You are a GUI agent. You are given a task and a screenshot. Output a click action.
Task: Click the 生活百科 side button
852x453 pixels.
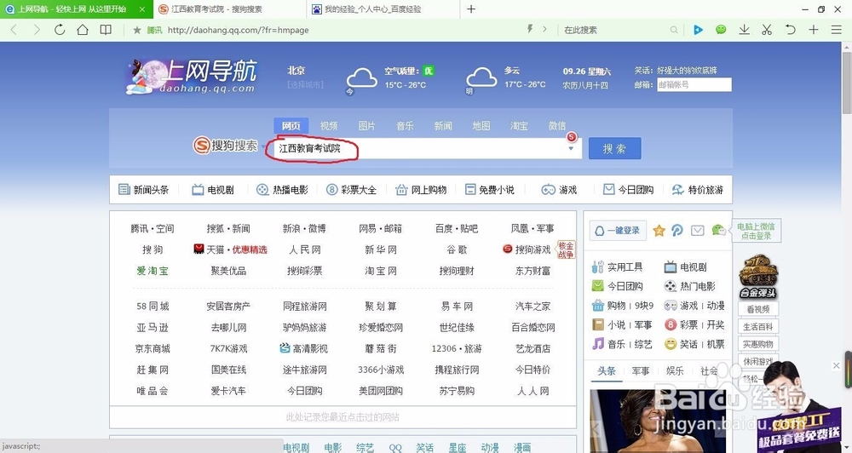(758, 327)
